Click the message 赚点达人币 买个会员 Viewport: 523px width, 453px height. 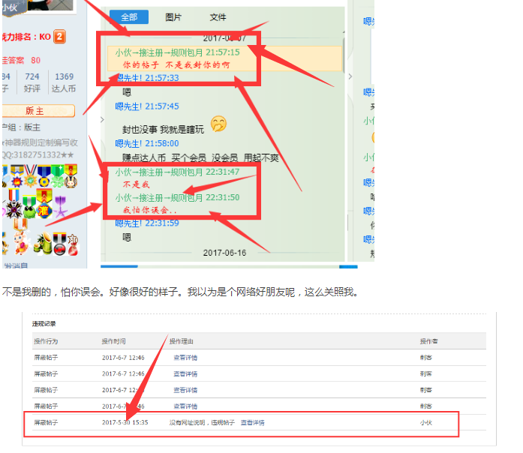click(x=200, y=157)
